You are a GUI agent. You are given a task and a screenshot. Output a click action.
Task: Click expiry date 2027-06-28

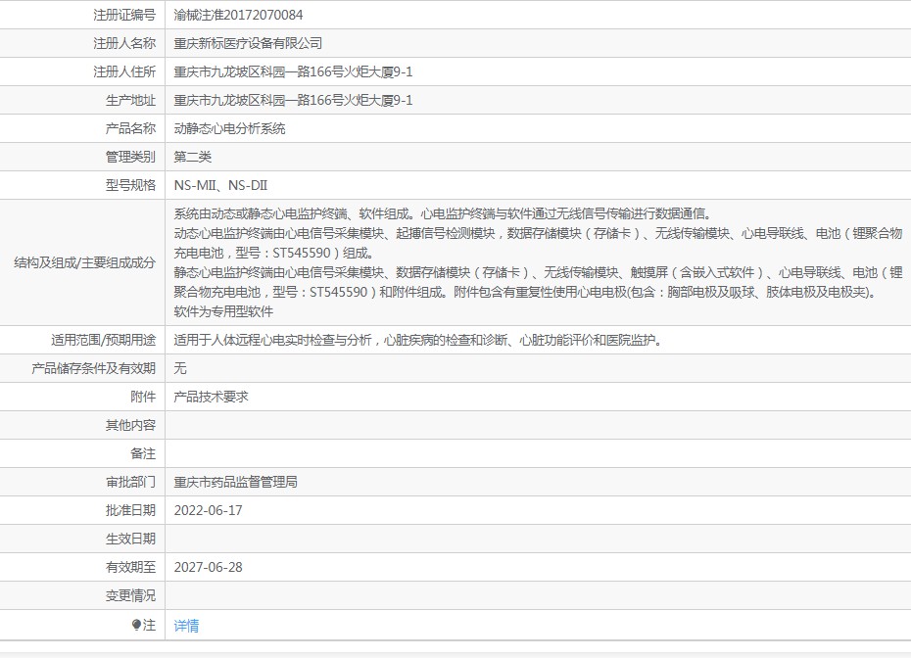tap(208, 567)
